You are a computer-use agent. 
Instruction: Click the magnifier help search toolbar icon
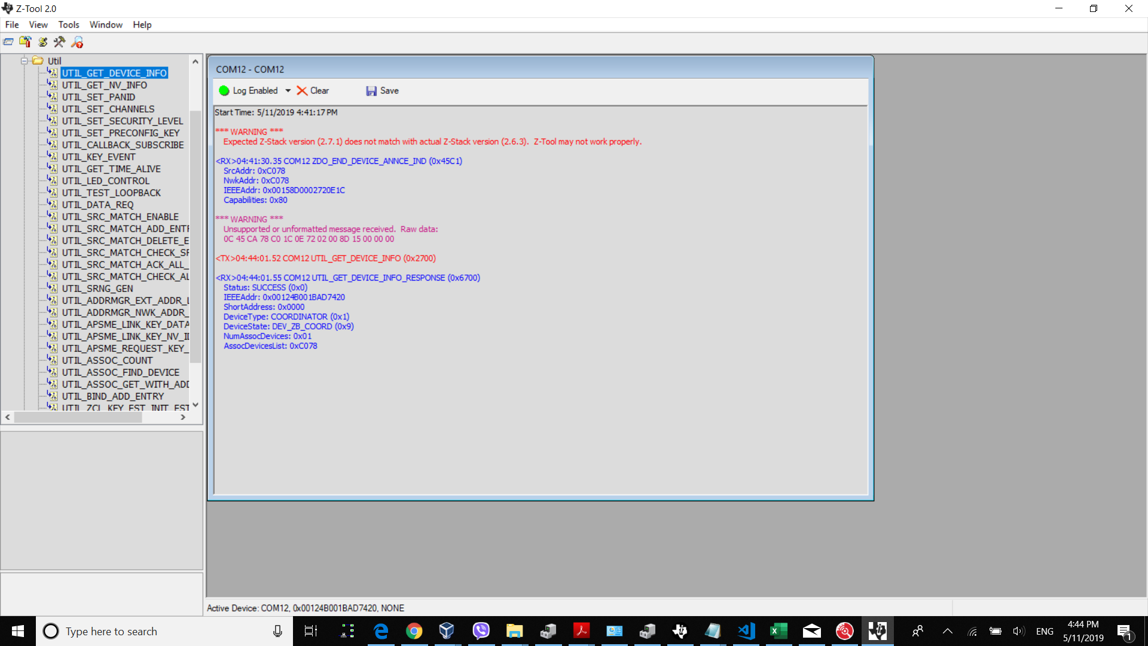[x=77, y=42]
